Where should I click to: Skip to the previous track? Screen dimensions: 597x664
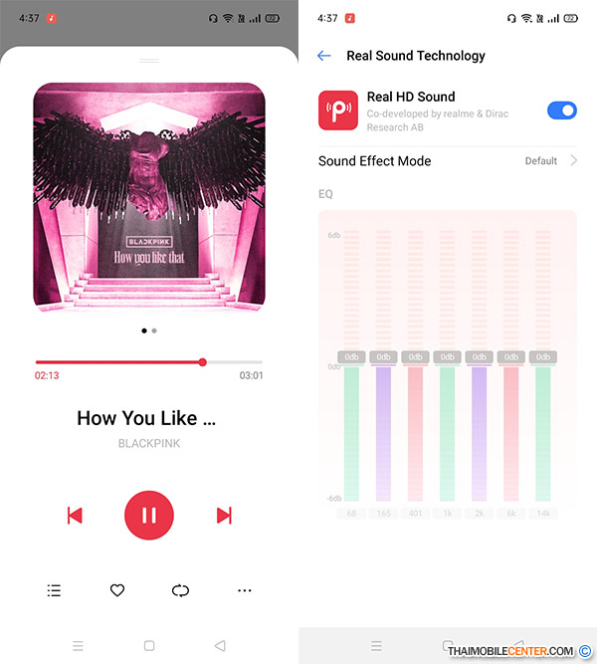click(75, 516)
